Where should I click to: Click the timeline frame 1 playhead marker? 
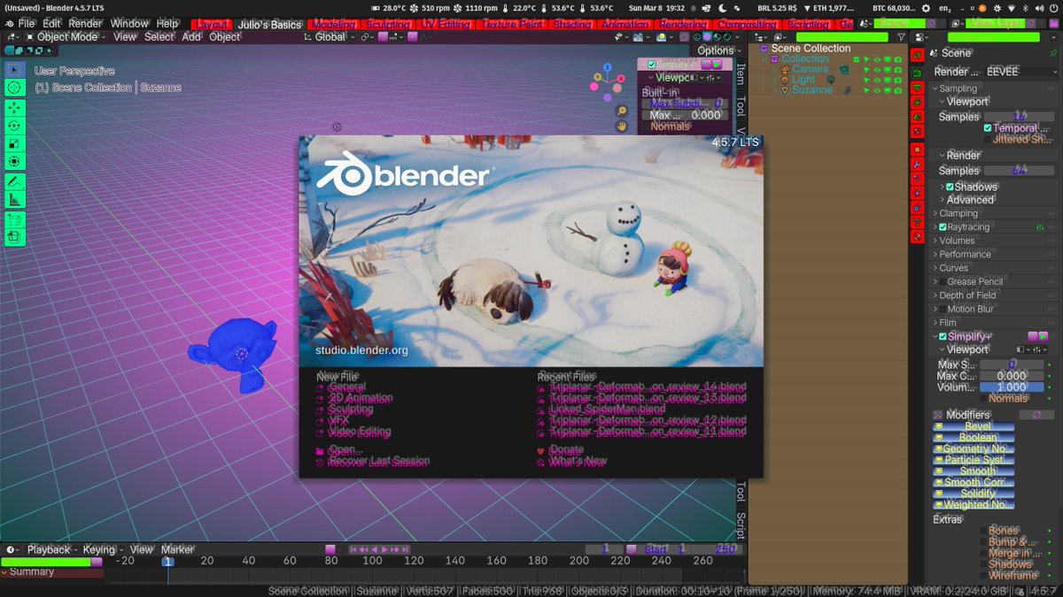(167, 562)
